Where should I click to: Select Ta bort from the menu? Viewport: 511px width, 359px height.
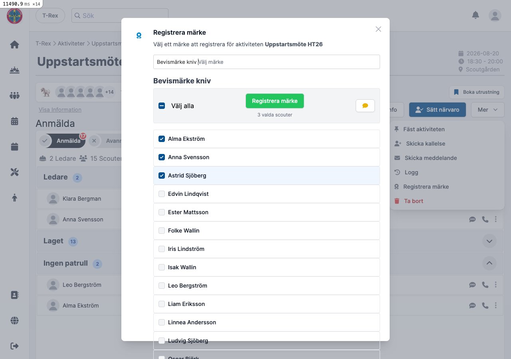[447, 201]
